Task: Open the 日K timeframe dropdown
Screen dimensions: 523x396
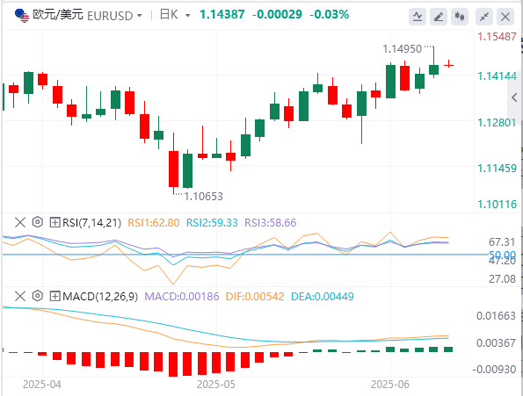Action: [x=188, y=16]
